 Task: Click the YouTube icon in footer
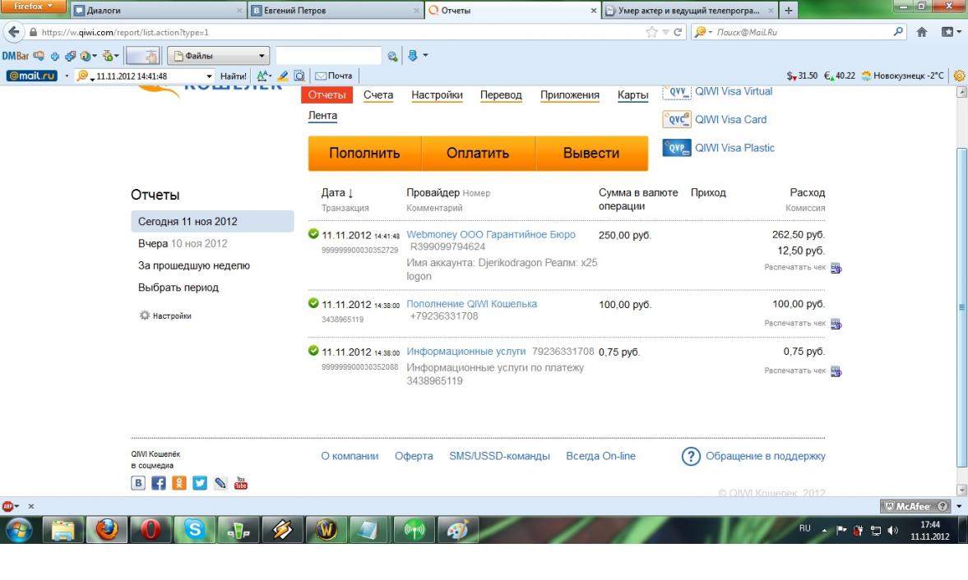pos(241,483)
